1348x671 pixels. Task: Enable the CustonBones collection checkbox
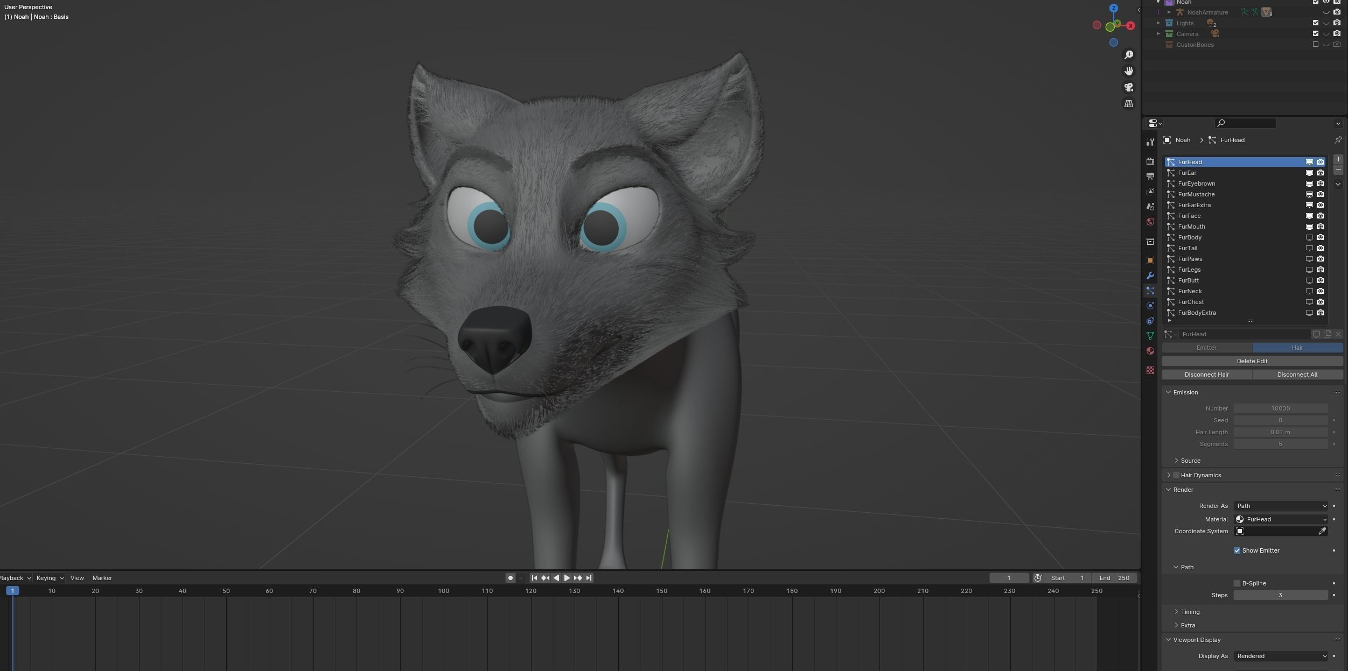coord(1315,45)
